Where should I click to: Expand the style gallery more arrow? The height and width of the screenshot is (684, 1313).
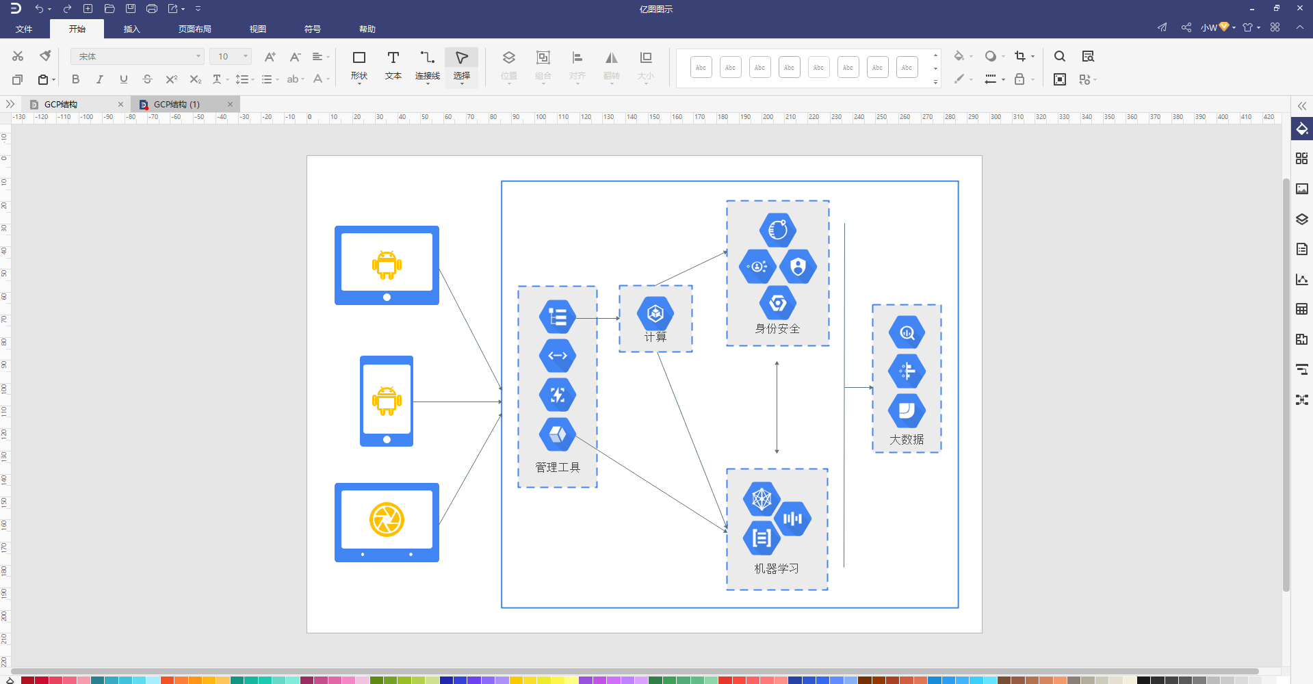click(x=935, y=82)
